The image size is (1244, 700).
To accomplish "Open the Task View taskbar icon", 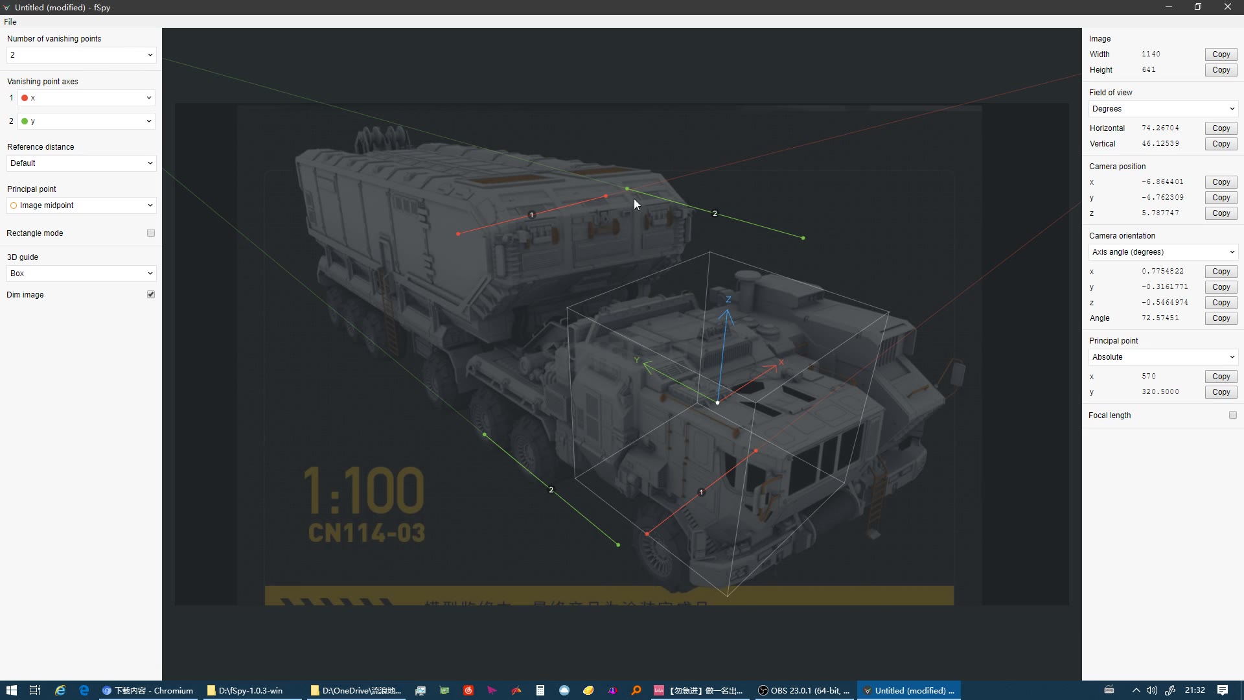I will click(35, 690).
